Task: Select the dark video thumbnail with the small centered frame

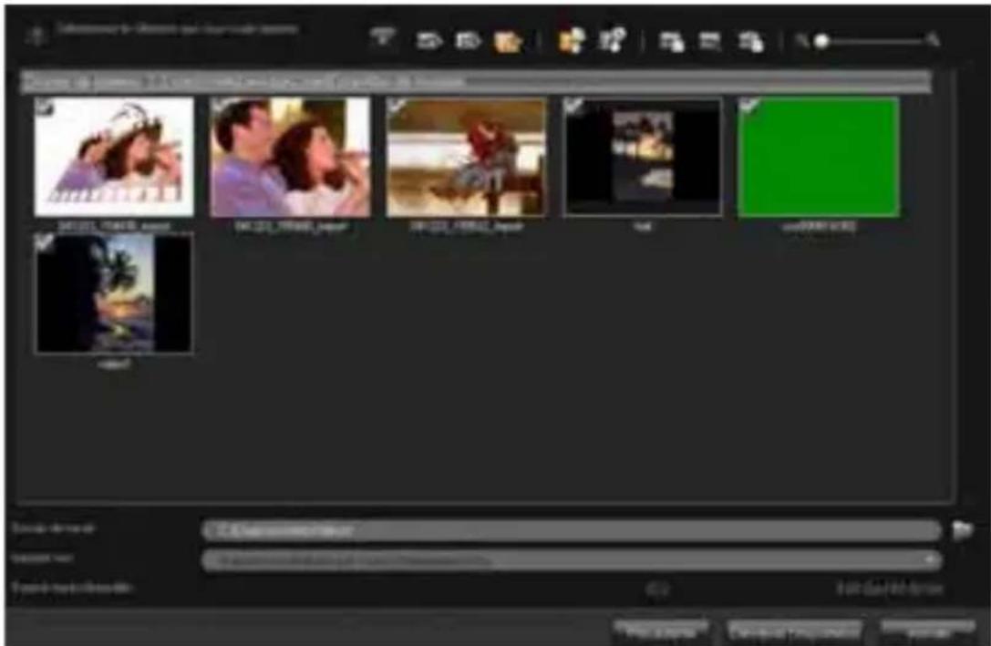Action: [x=643, y=157]
